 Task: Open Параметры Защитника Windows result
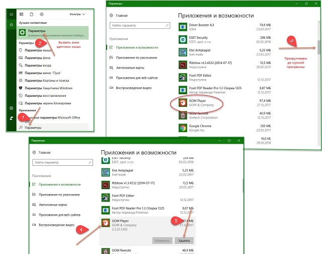pyautogui.click(x=46, y=88)
